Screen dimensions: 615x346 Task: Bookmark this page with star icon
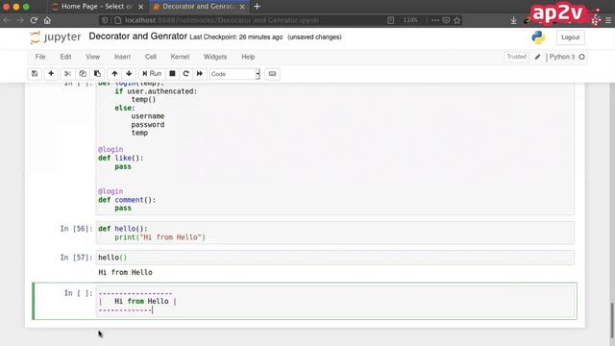[x=457, y=20]
